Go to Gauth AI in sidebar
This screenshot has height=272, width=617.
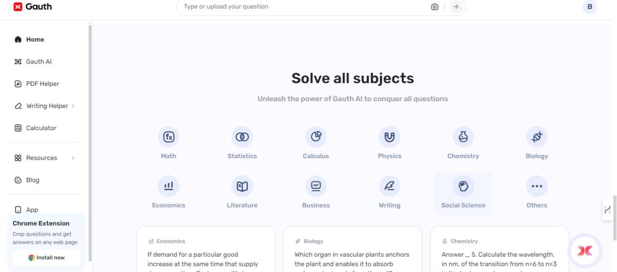38,62
